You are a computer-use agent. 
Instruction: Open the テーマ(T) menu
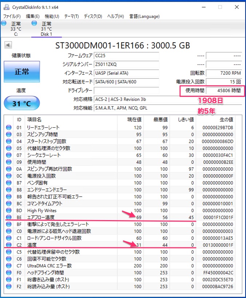tap(71, 16)
